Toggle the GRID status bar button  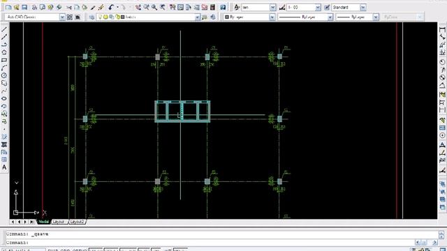point(65,250)
